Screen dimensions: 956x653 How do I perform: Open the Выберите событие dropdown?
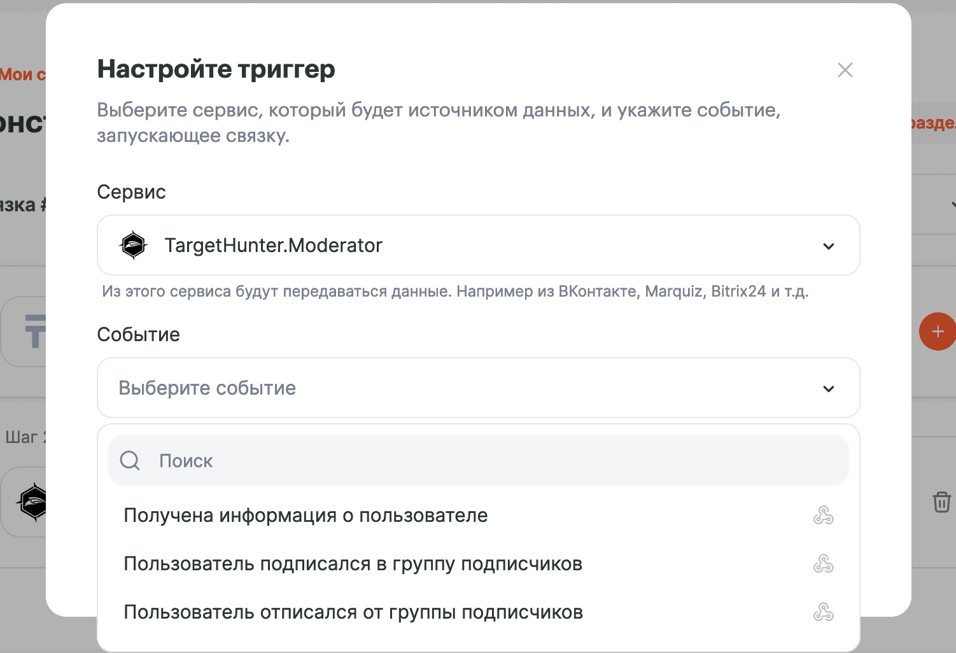[x=477, y=388]
